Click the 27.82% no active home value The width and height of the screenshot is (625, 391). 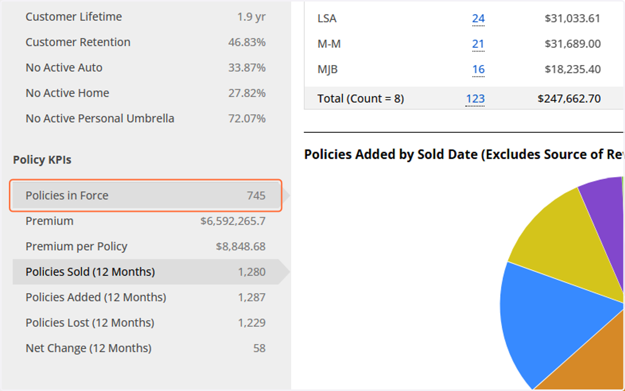[x=247, y=93]
